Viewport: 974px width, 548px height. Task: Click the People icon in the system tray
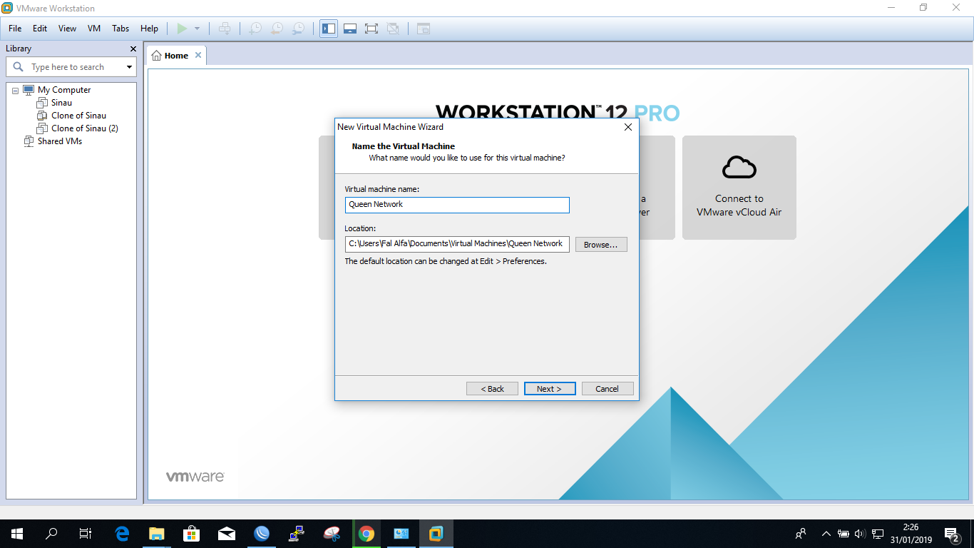[x=801, y=534]
